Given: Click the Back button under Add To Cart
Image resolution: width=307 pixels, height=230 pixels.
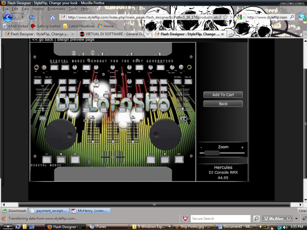Looking at the screenshot, I should (223, 104).
